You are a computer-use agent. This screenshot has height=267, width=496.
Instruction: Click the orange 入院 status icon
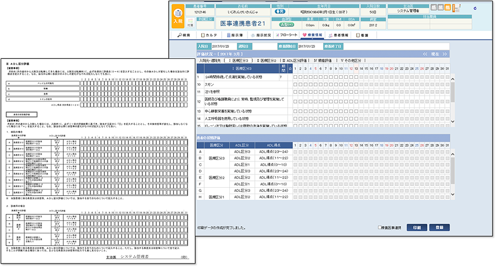178,16
